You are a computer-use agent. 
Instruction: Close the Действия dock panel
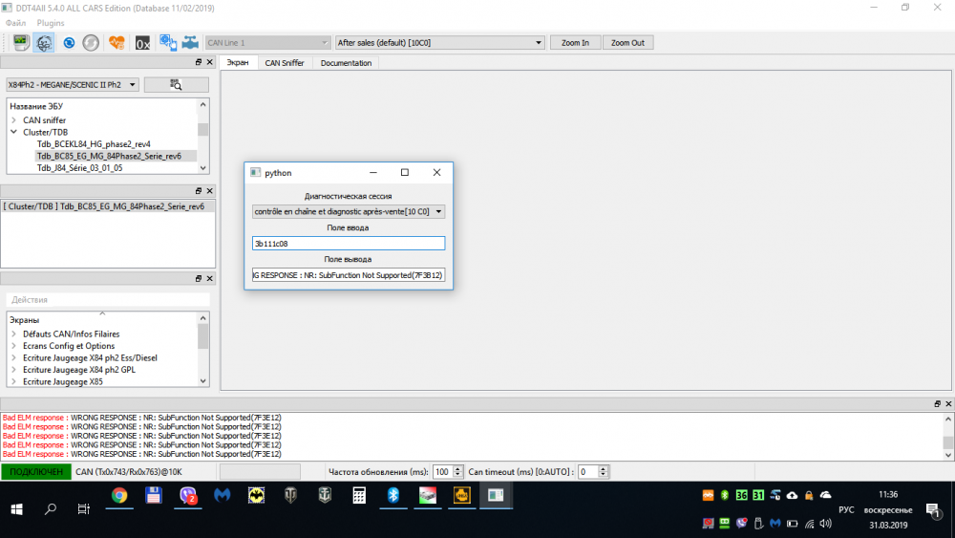(209, 278)
